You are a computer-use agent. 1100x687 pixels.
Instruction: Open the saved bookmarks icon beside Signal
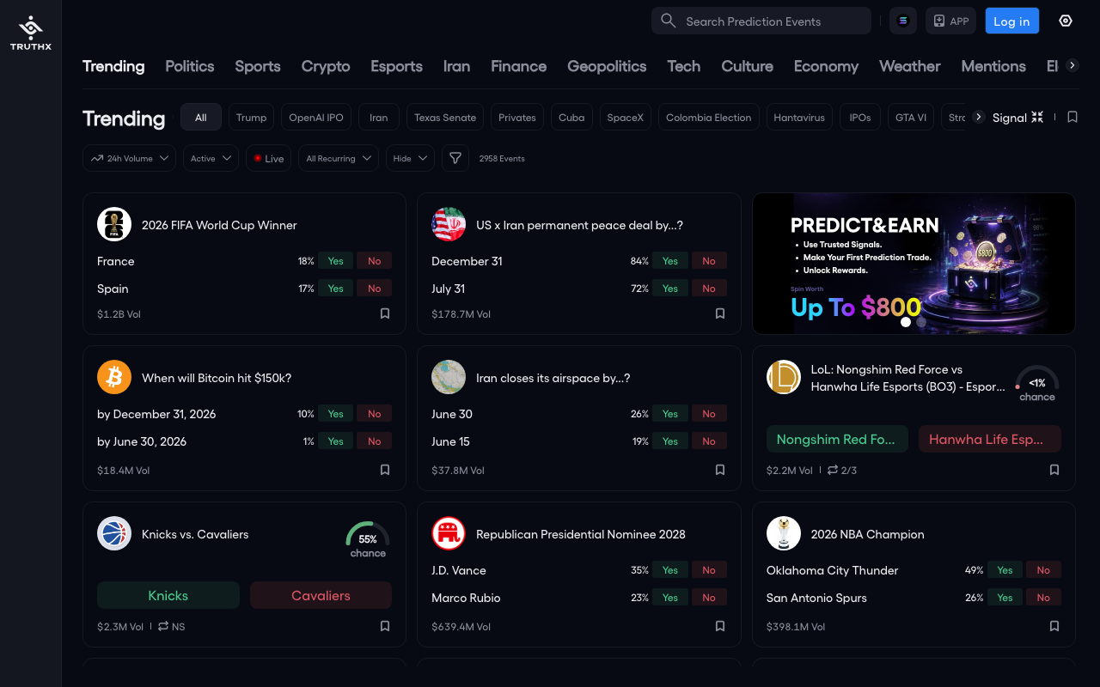coord(1072,117)
